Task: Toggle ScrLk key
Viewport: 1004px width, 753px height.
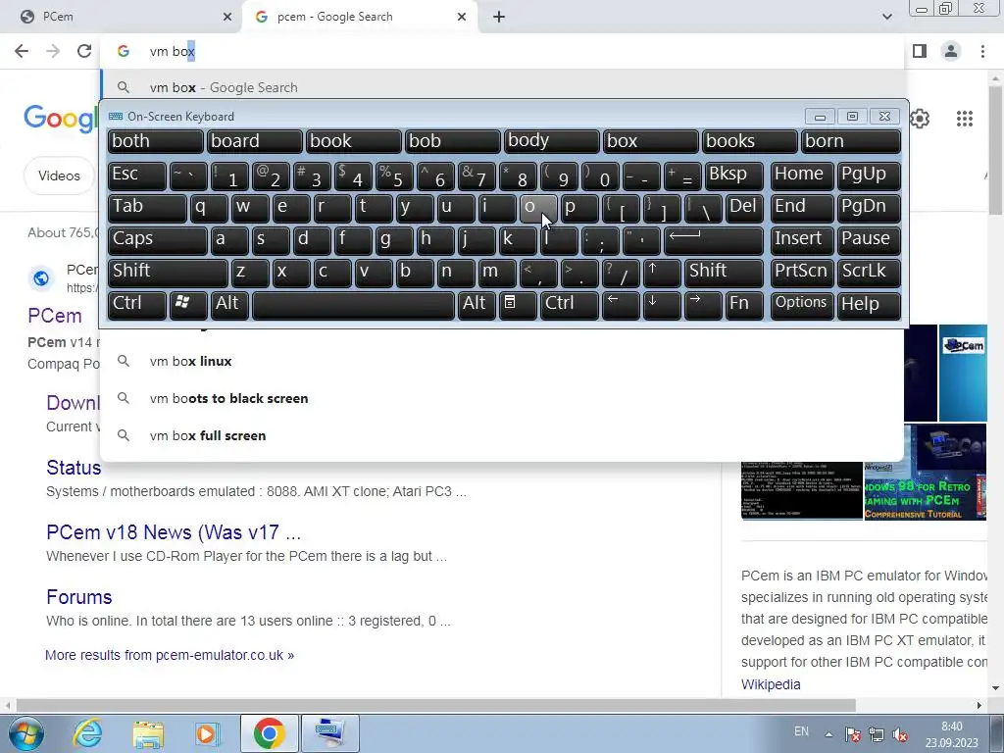Action: [869, 273]
